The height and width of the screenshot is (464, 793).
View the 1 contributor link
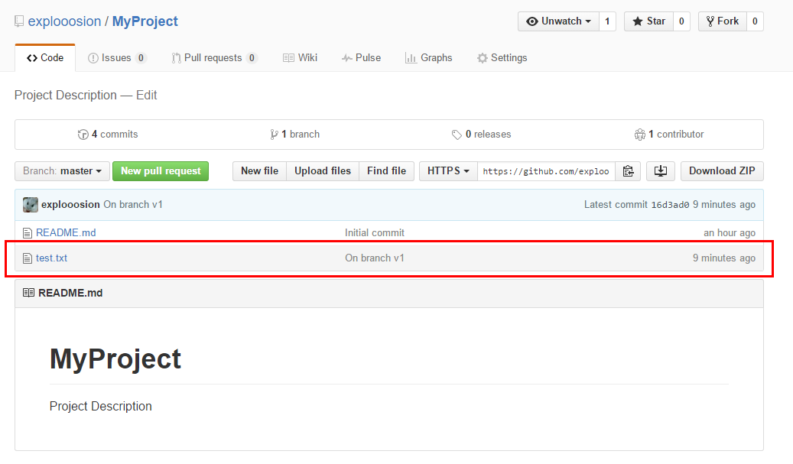click(x=669, y=135)
